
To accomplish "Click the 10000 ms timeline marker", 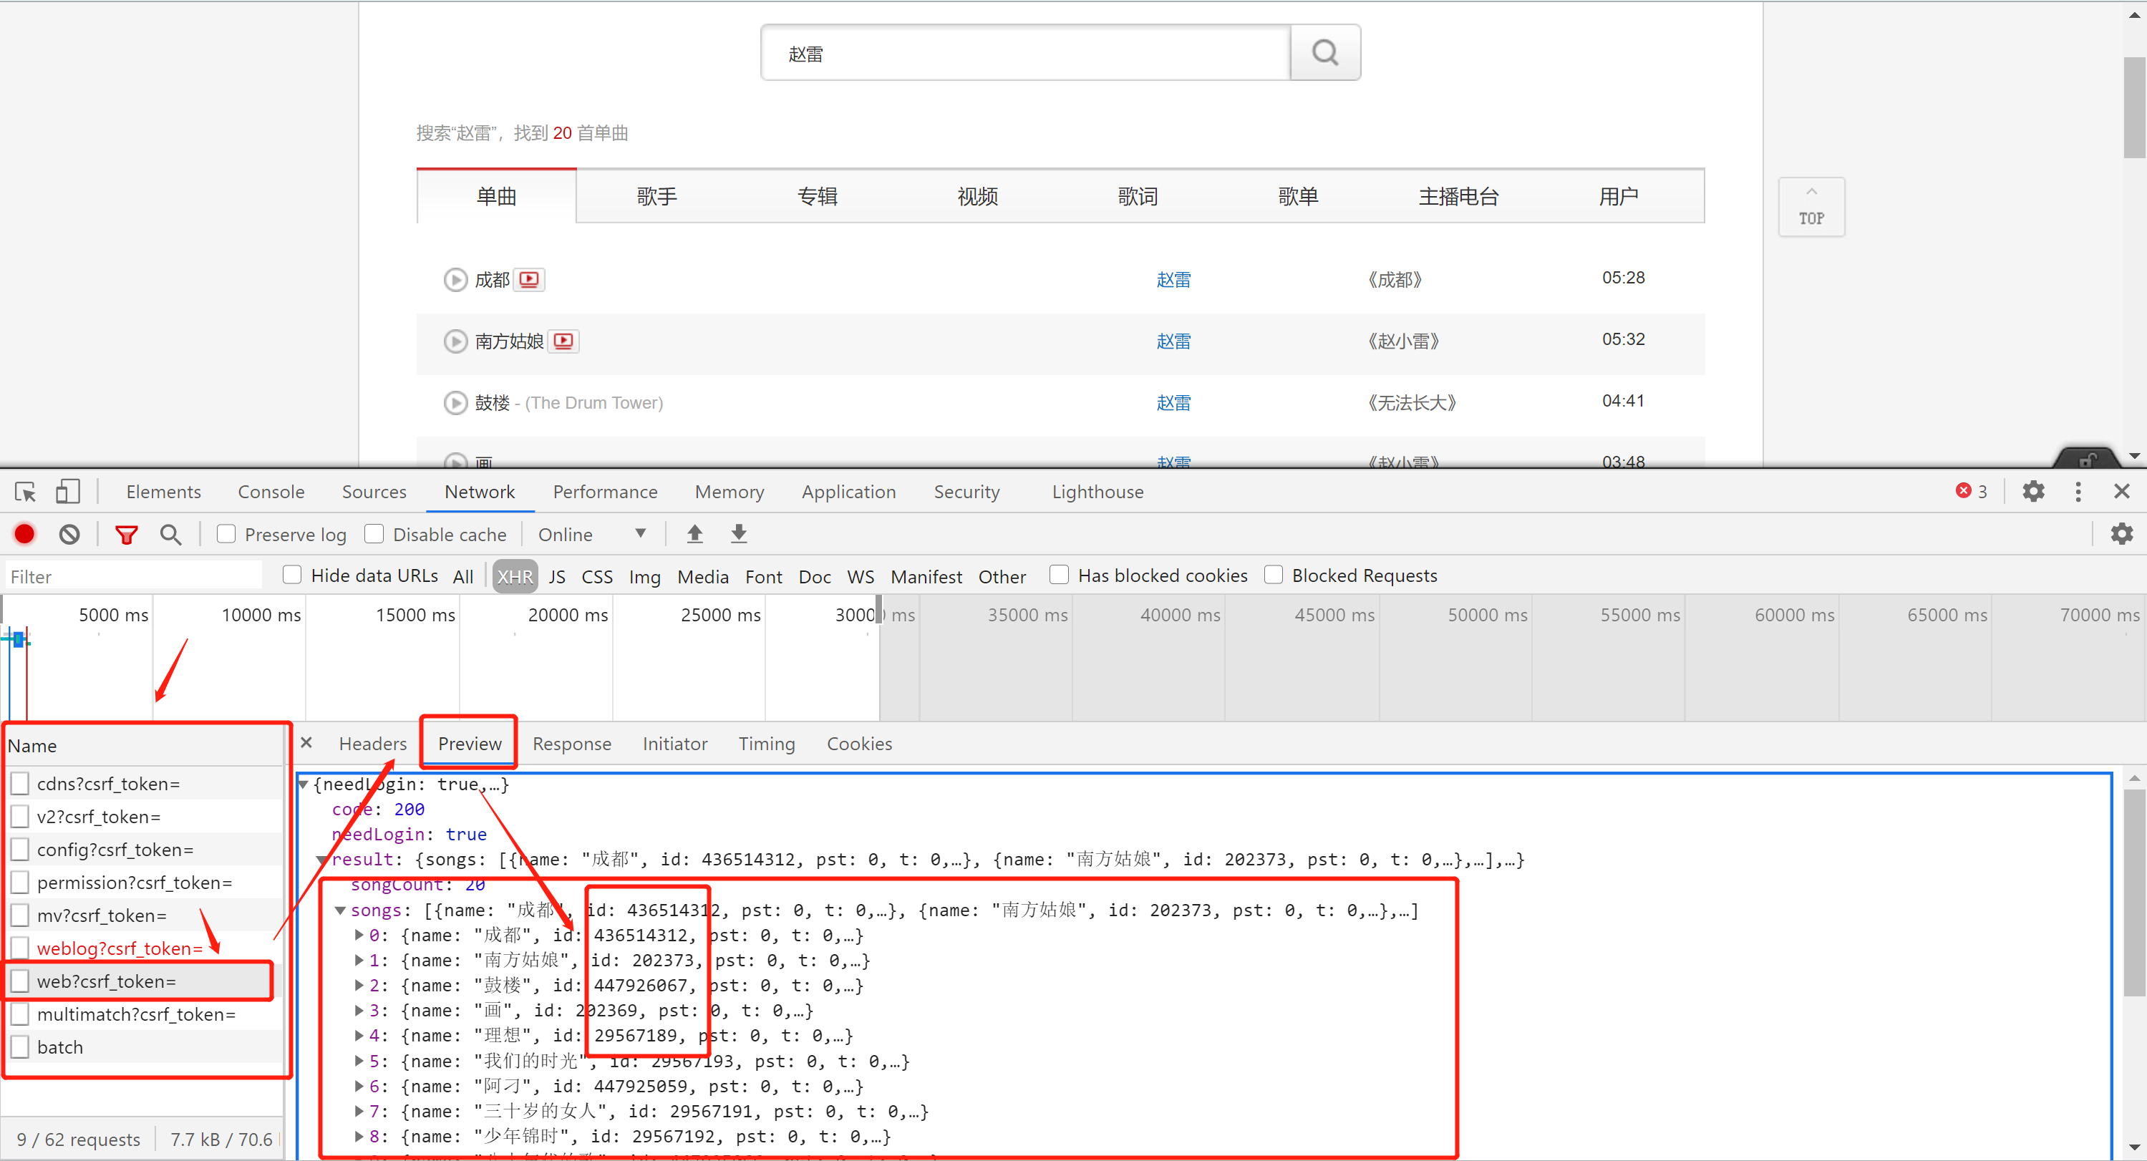I will 261,615.
